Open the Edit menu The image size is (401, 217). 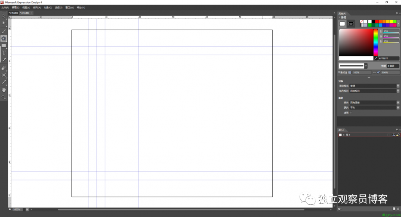tap(16, 8)
